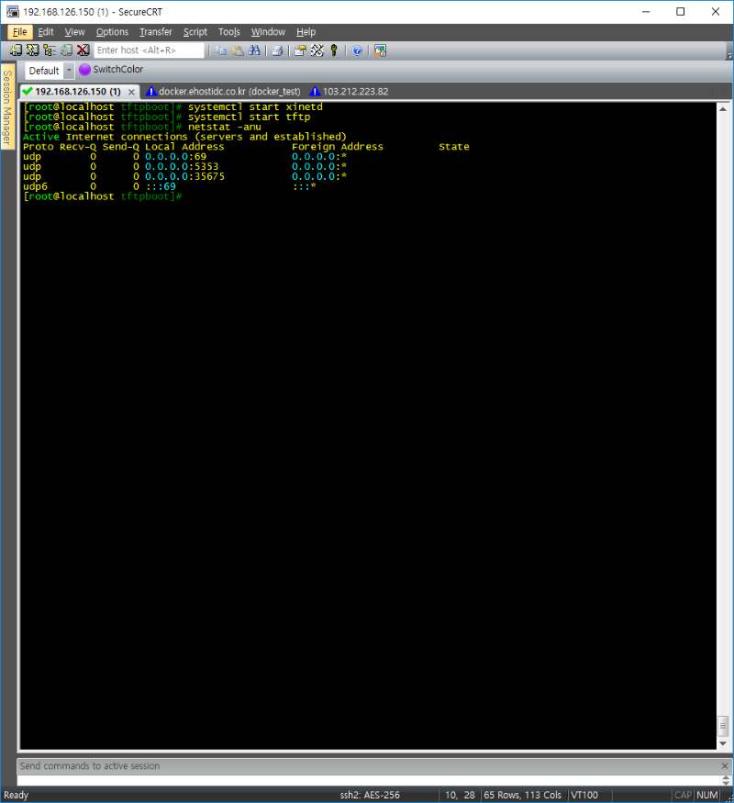The width and height of the screenshot is (734, 803).
Task: Close the 192.168.126.150 session tab
Action: 131,92
